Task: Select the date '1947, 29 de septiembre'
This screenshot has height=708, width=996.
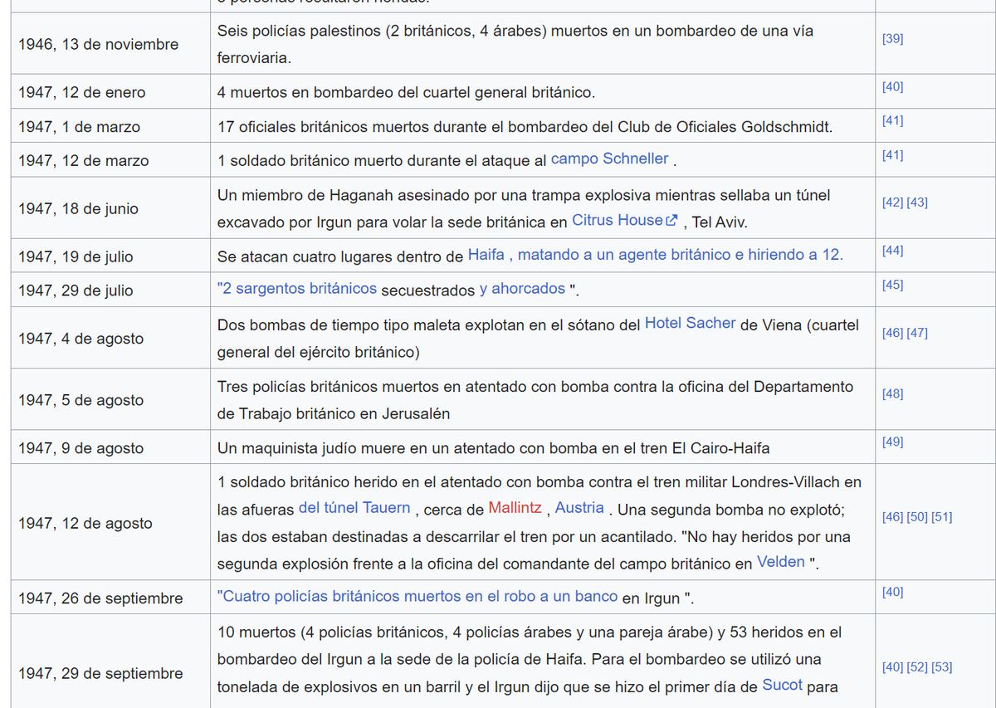Action: pyautogui.click(x=100, y=673)
